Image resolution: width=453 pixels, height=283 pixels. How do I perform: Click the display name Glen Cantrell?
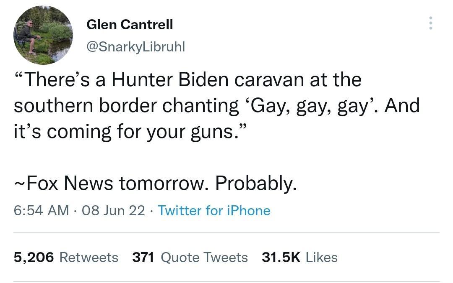tap(130, 24)
